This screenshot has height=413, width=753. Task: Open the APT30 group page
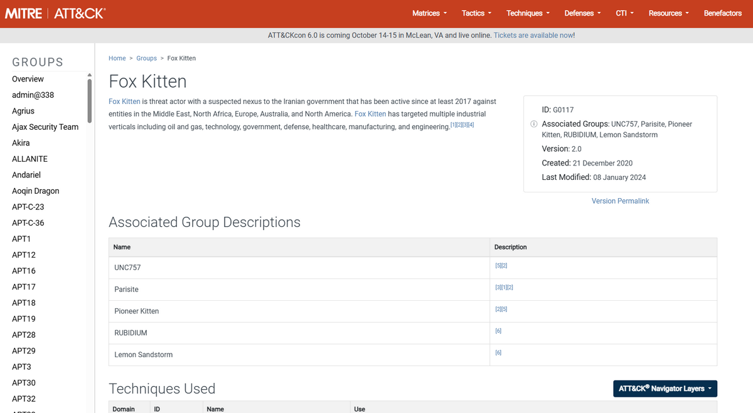tap(24, 383)
